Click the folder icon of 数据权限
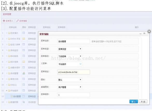 coord(9,102)
